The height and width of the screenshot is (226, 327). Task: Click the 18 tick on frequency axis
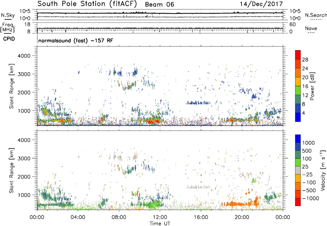(27, 24)
